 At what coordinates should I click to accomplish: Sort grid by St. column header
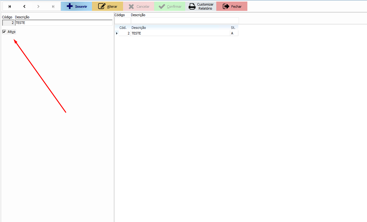tap(233, 28)
